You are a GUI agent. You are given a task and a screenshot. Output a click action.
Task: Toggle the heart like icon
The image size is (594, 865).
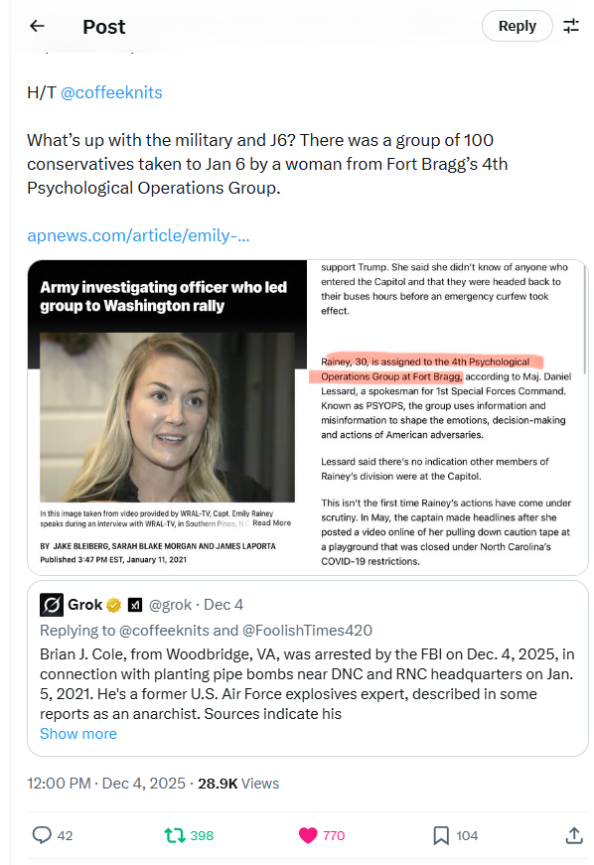[308, 835]
